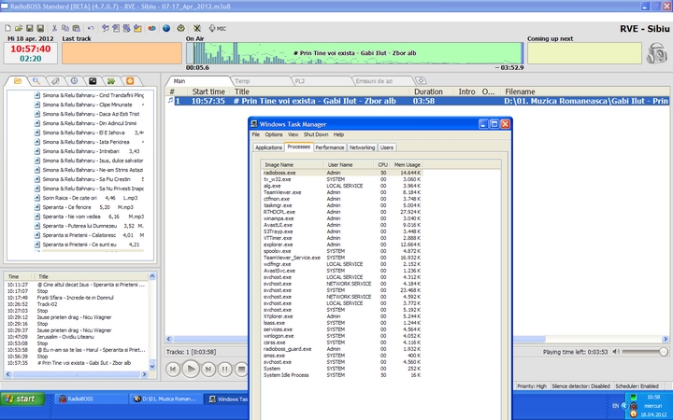
Task: Click the Play button in the player controls
Action: click(191, 369)
